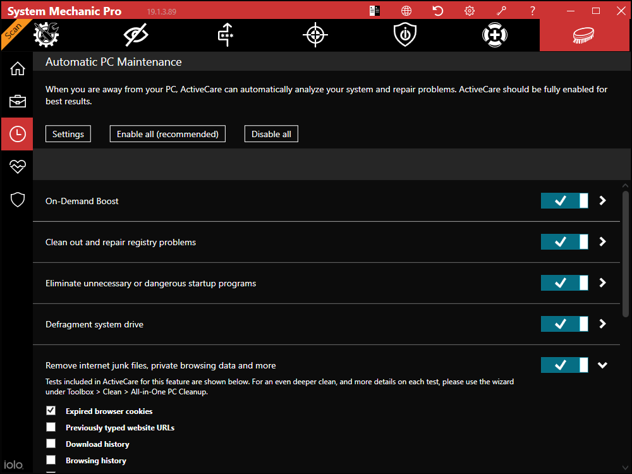Select the red scrub brush cleaning icon
The image size is (632, 474).
pos(584,35)
